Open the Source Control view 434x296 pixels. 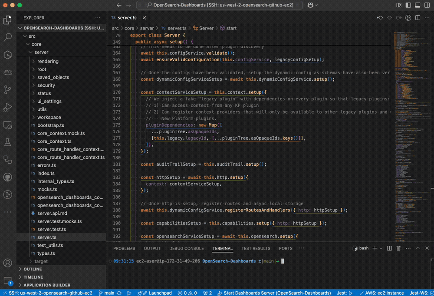click(x=7, y=89)
